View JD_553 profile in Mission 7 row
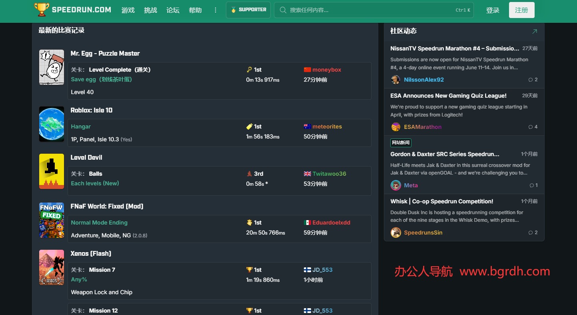Viewport: 577px width, 315px height. click(x=323, y=270)
